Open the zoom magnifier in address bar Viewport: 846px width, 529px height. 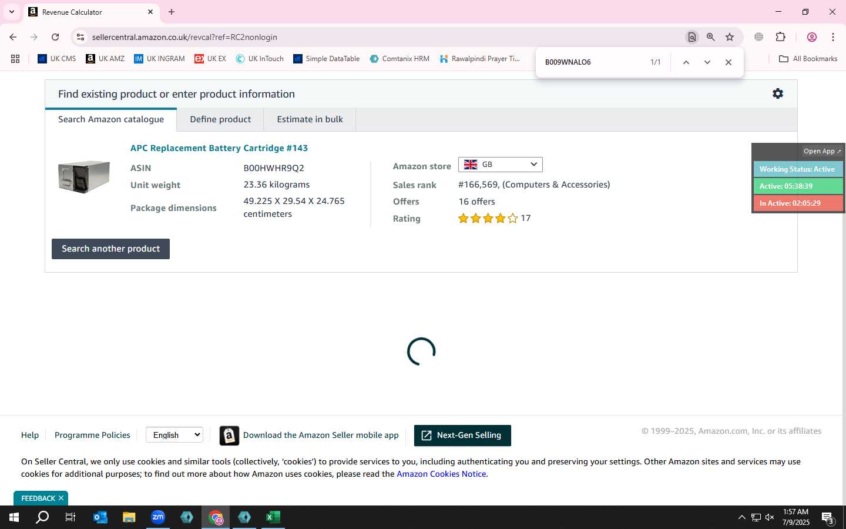[711, 37]
